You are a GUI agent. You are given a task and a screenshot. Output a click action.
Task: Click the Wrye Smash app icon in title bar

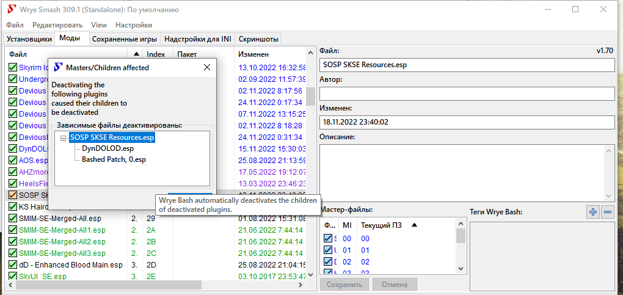click(10, 10)
